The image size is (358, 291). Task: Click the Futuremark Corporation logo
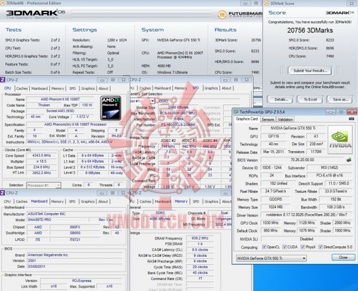pos(240,14)
